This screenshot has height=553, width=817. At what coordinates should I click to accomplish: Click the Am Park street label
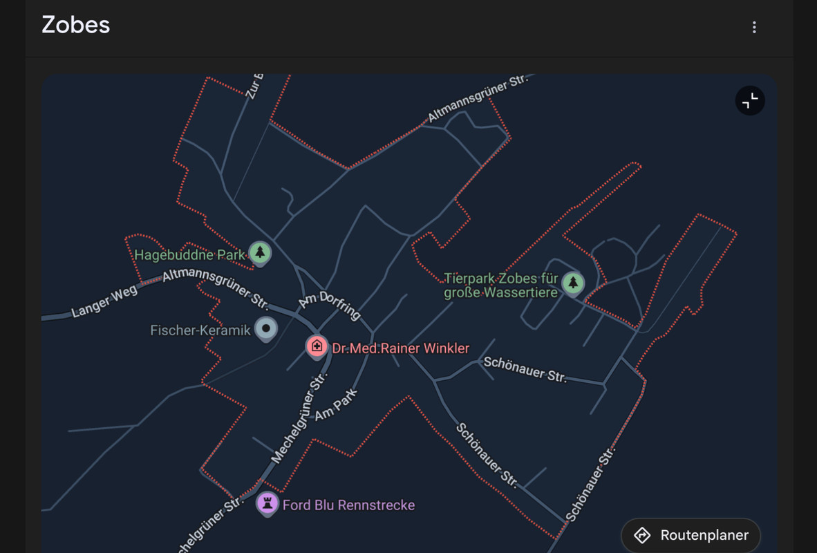[x=336, y=404]
